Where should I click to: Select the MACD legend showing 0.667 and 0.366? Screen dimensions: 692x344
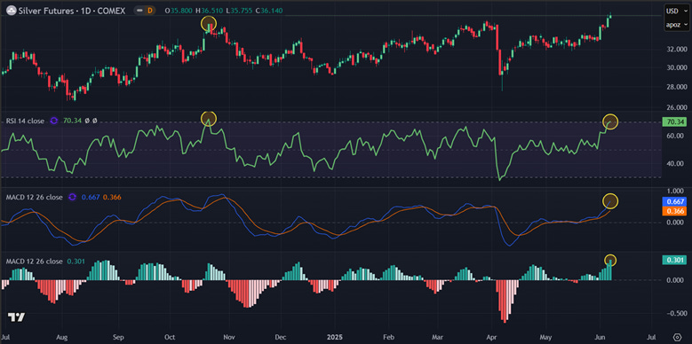pos(35,198)
